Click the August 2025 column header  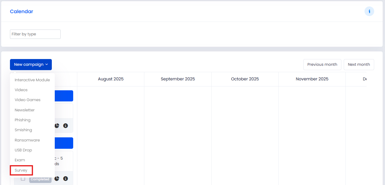coord(111,79)
